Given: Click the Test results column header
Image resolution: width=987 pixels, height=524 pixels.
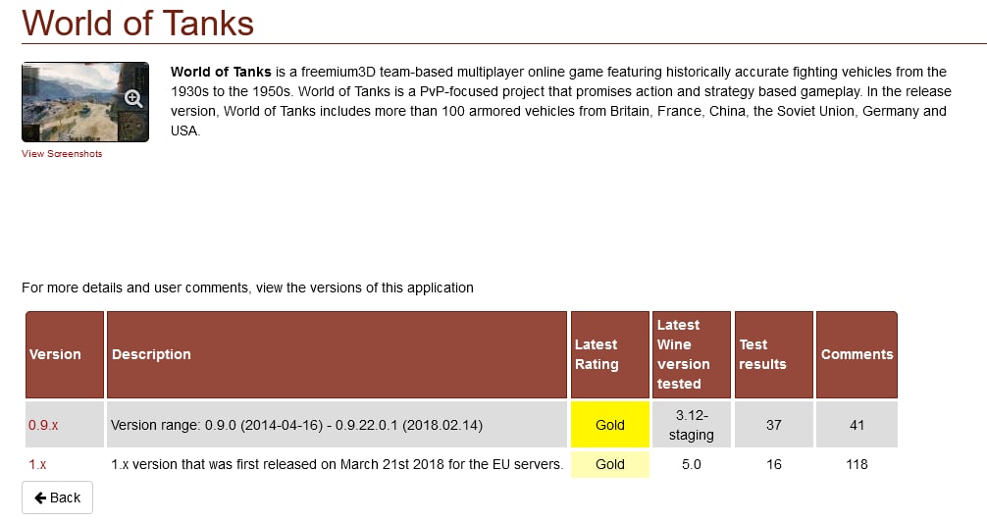Looking at the screenshot, I should coord(774,354).
